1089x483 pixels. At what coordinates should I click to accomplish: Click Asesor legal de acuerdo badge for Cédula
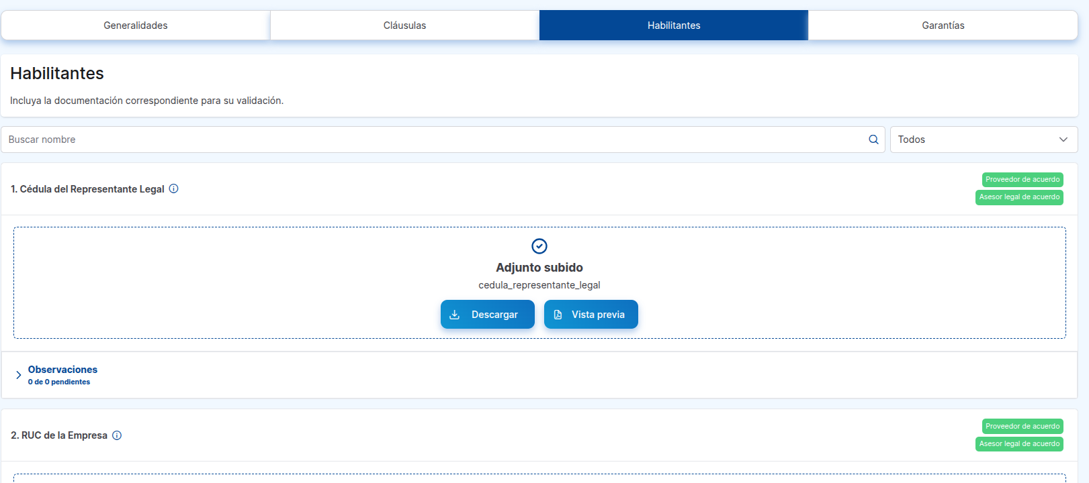[1018, 197]
